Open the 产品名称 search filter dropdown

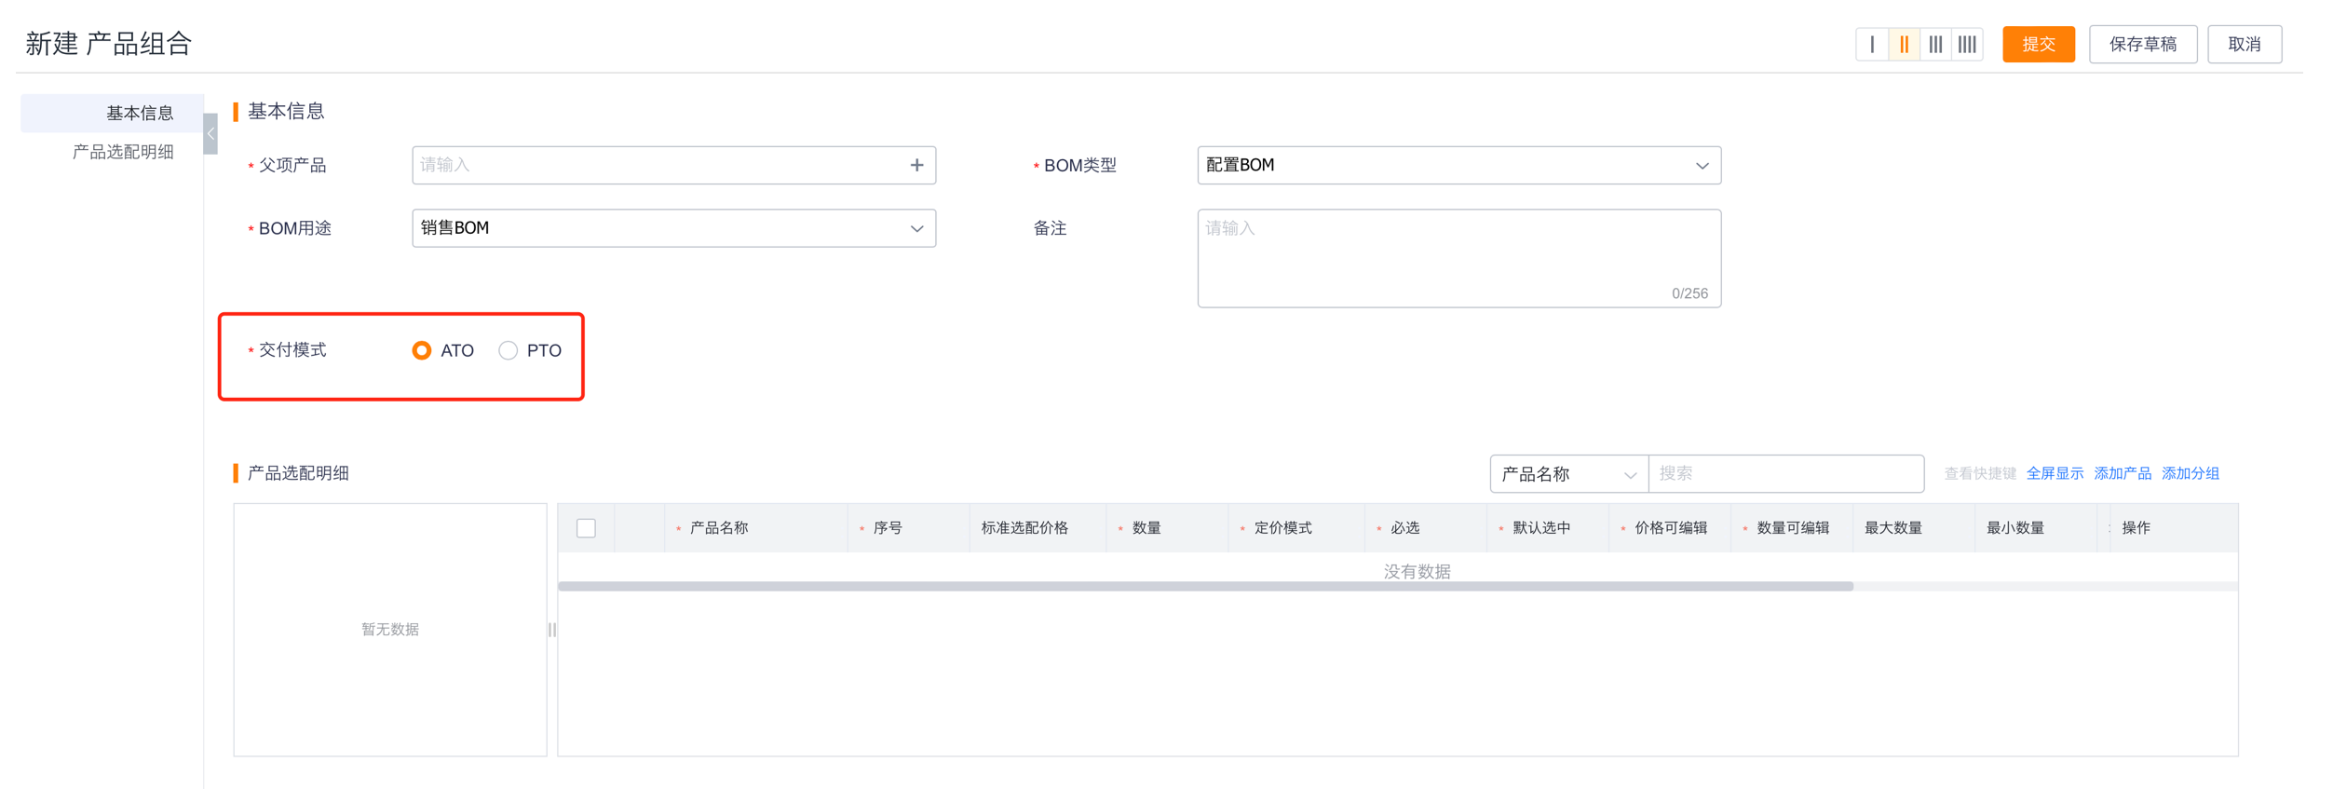coord(1568,474)
